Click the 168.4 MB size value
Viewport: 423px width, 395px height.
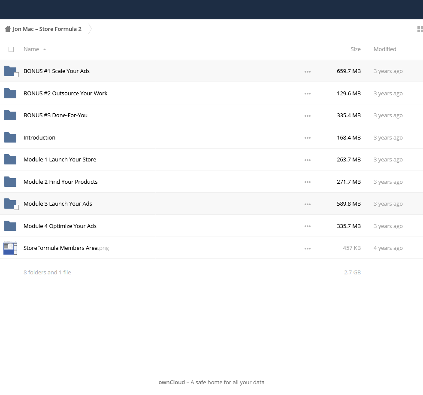click(x=348, y=137)
